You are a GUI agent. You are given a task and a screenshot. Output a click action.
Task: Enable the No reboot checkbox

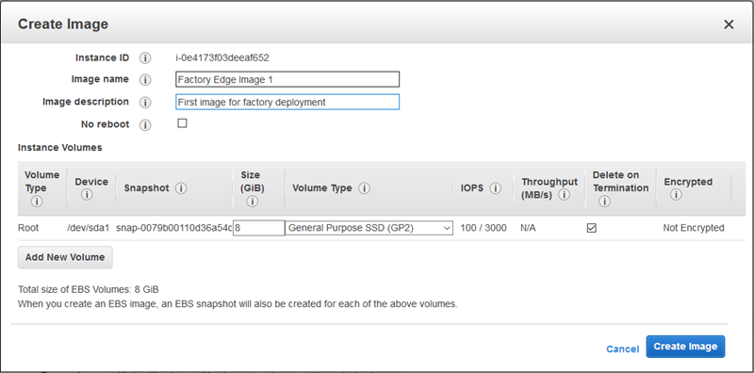coord(182,123)
